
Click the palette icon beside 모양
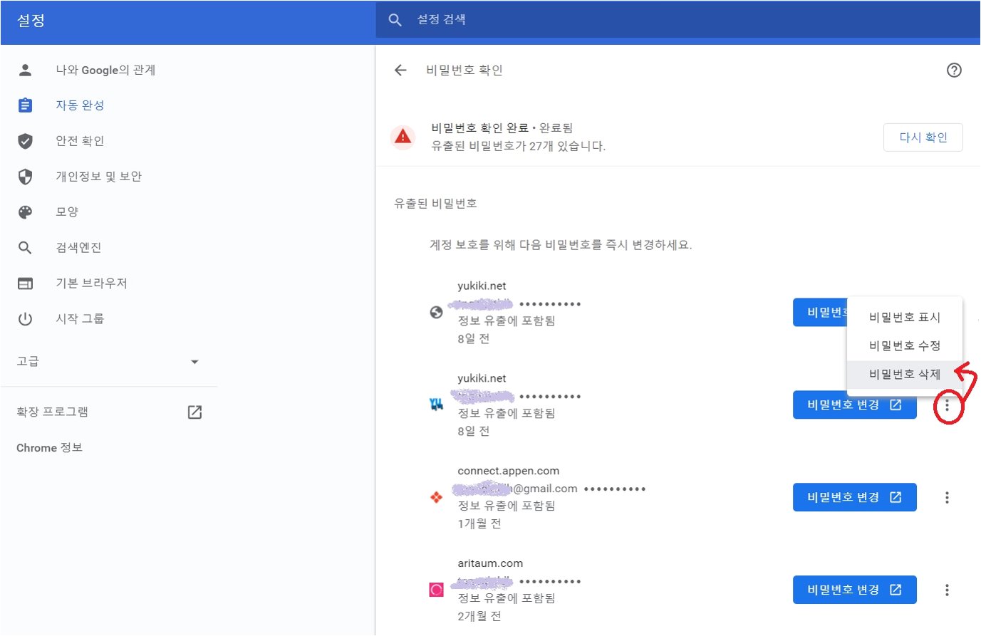click(25, 212)
